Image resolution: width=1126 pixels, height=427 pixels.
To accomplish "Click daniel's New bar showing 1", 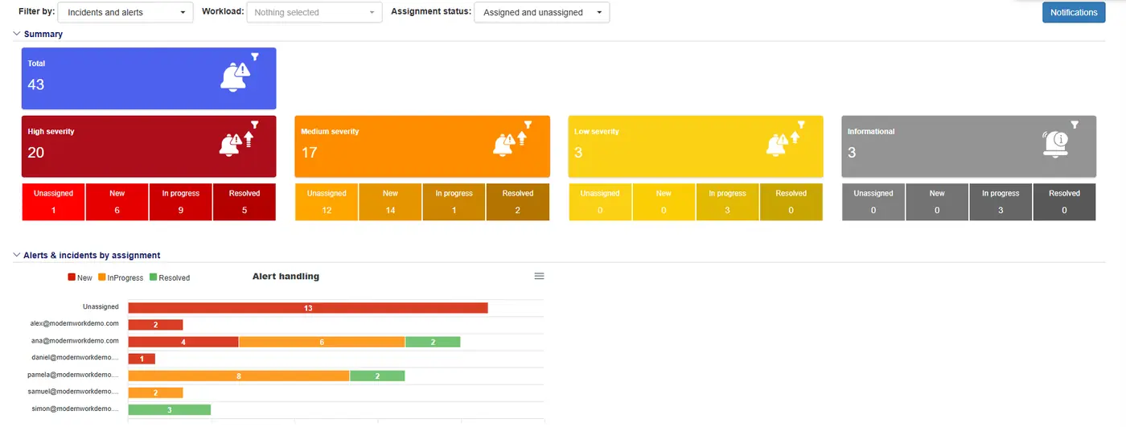I will tap(142, 359).
